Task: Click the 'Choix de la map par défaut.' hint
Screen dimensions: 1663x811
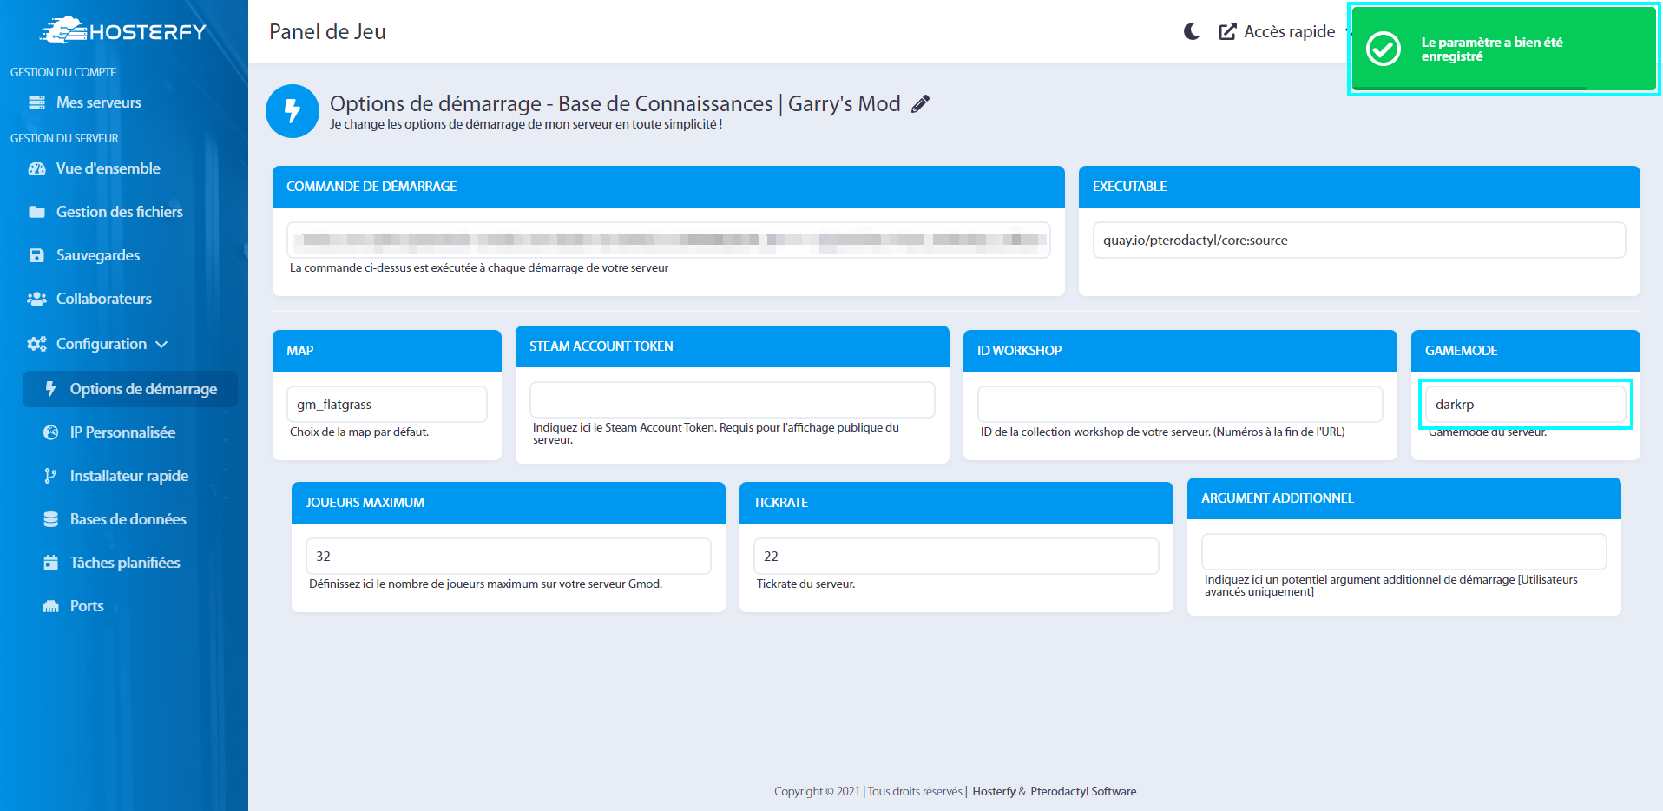Action: pos(359,432)
